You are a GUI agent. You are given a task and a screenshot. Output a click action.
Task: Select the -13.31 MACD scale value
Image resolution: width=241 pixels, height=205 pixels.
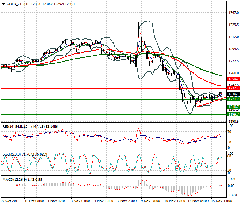(232, 195)
